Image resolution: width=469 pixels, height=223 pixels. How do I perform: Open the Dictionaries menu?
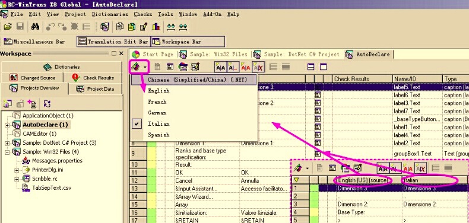[x=110, y=14]
